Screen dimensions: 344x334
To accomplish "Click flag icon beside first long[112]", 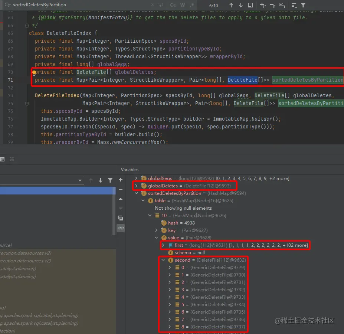I will pyautogui.click(x=171, y=245).
